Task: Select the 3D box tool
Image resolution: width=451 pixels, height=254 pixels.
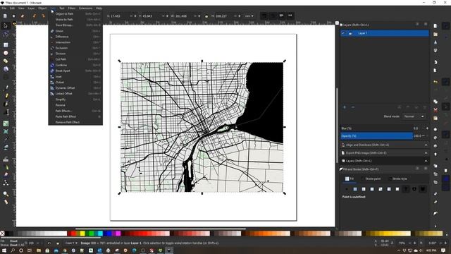Action: click(6, 69)
